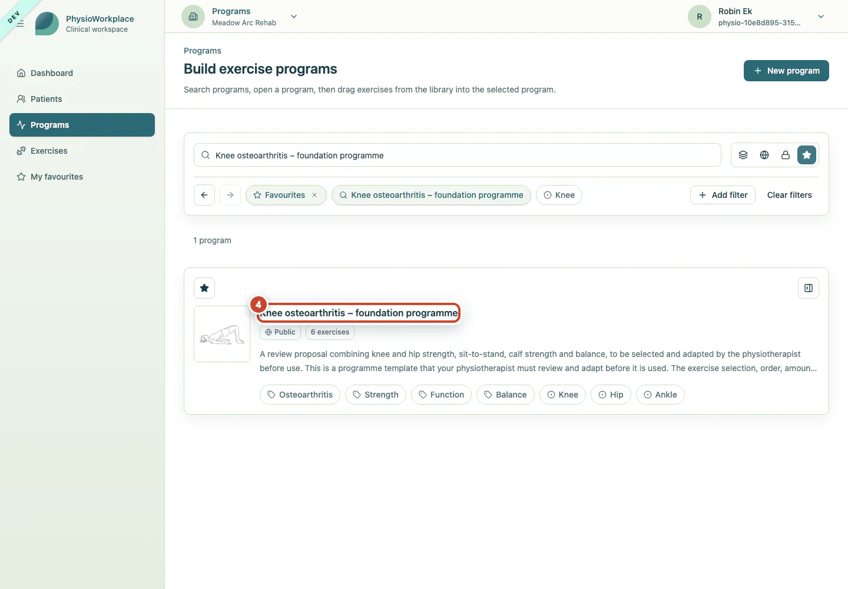This screenshot has height=589, width=848.
Task: Unfavourite the program using the card star
Action: pos(204,288)
